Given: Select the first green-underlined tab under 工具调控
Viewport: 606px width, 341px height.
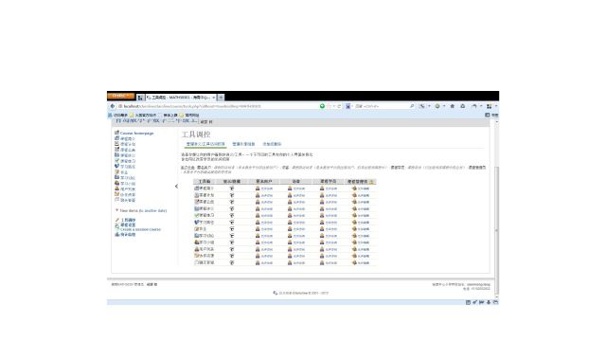Looking at the screenshot, I should (205, 144).
